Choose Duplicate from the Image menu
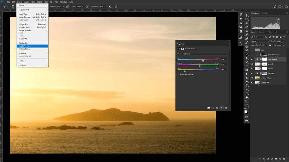Image resolution: width=289 pixels, height=162 pixels. click(33, 43)
